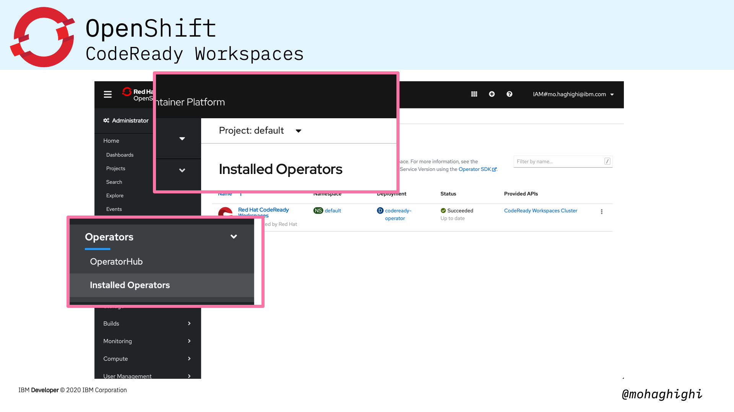Click the Installed Operators page heading
The width and height of the screenshot is (734, 412).
tap(280, 169)
